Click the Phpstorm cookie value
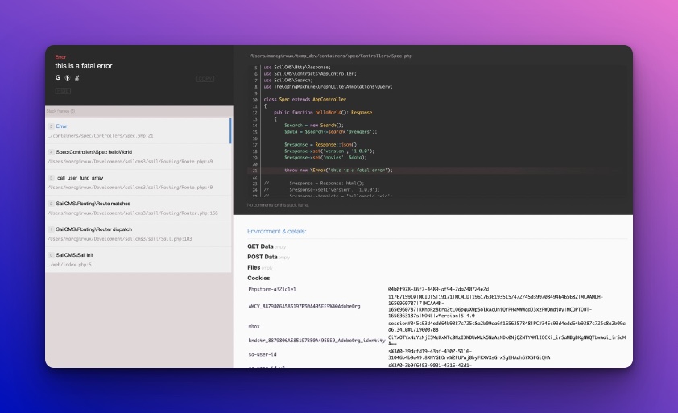This screenshot has height=413, width=678. (438, 288)
